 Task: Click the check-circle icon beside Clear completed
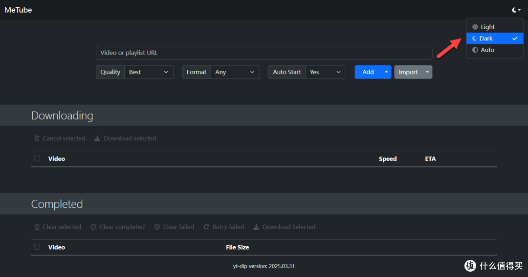click(x=93, y=227)
